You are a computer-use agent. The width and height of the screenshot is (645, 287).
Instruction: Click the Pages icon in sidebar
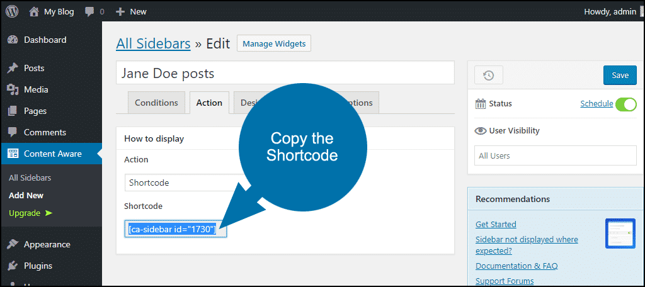[x=13, y=111]
